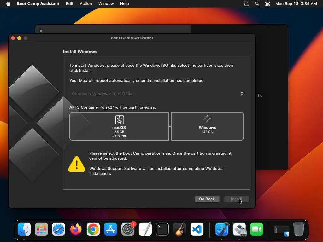Screen dimensions: 323x242
Task: Minimize the Boot Camp Assistant window with the yellow button
Action: [19, 38]
